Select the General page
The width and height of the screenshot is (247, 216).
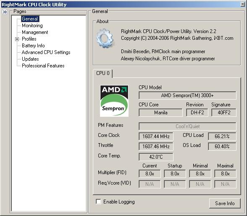(x=30, y=19)
